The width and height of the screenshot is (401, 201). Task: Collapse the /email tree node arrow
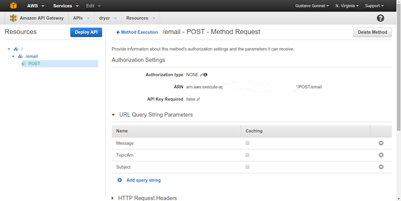click(x=14, y=56)
